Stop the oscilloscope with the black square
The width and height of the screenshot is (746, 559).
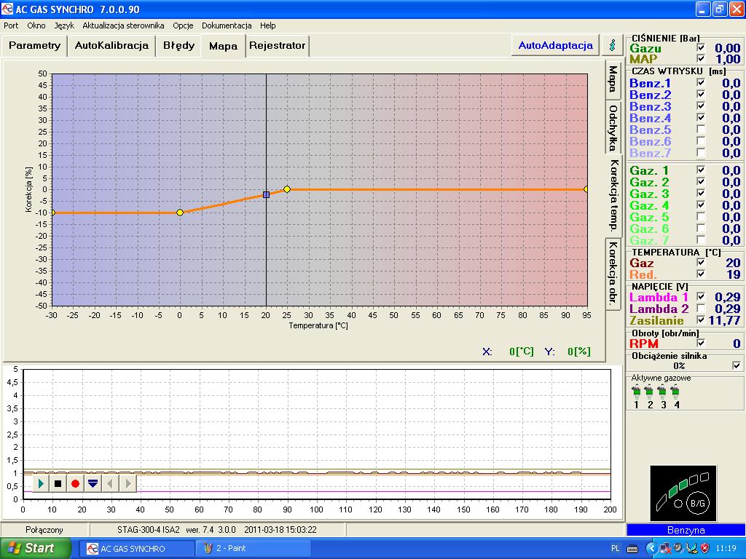coord(58,484)
